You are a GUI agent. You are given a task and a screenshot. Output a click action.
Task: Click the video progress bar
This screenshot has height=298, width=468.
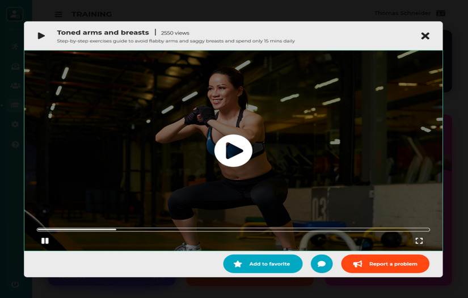pos(233,230)
